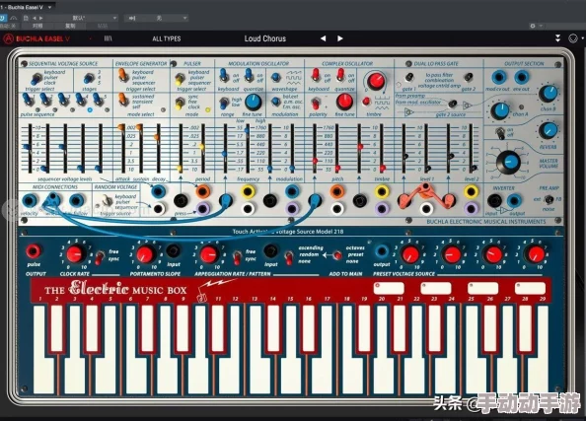Viewport: 586px width, 421px height.
Task: Open the ALL TYPES filter
Action: click(167, 38)
